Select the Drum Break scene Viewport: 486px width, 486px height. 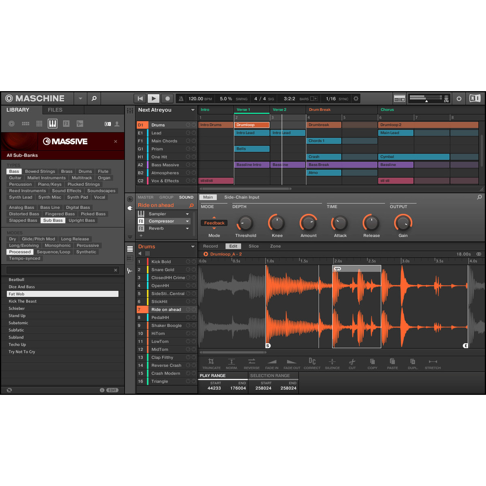coord(320,110)
